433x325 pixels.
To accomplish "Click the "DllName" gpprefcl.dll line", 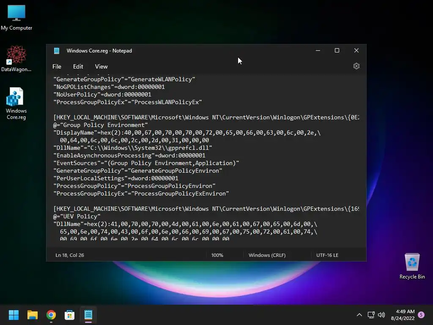I will pos(132,148).
